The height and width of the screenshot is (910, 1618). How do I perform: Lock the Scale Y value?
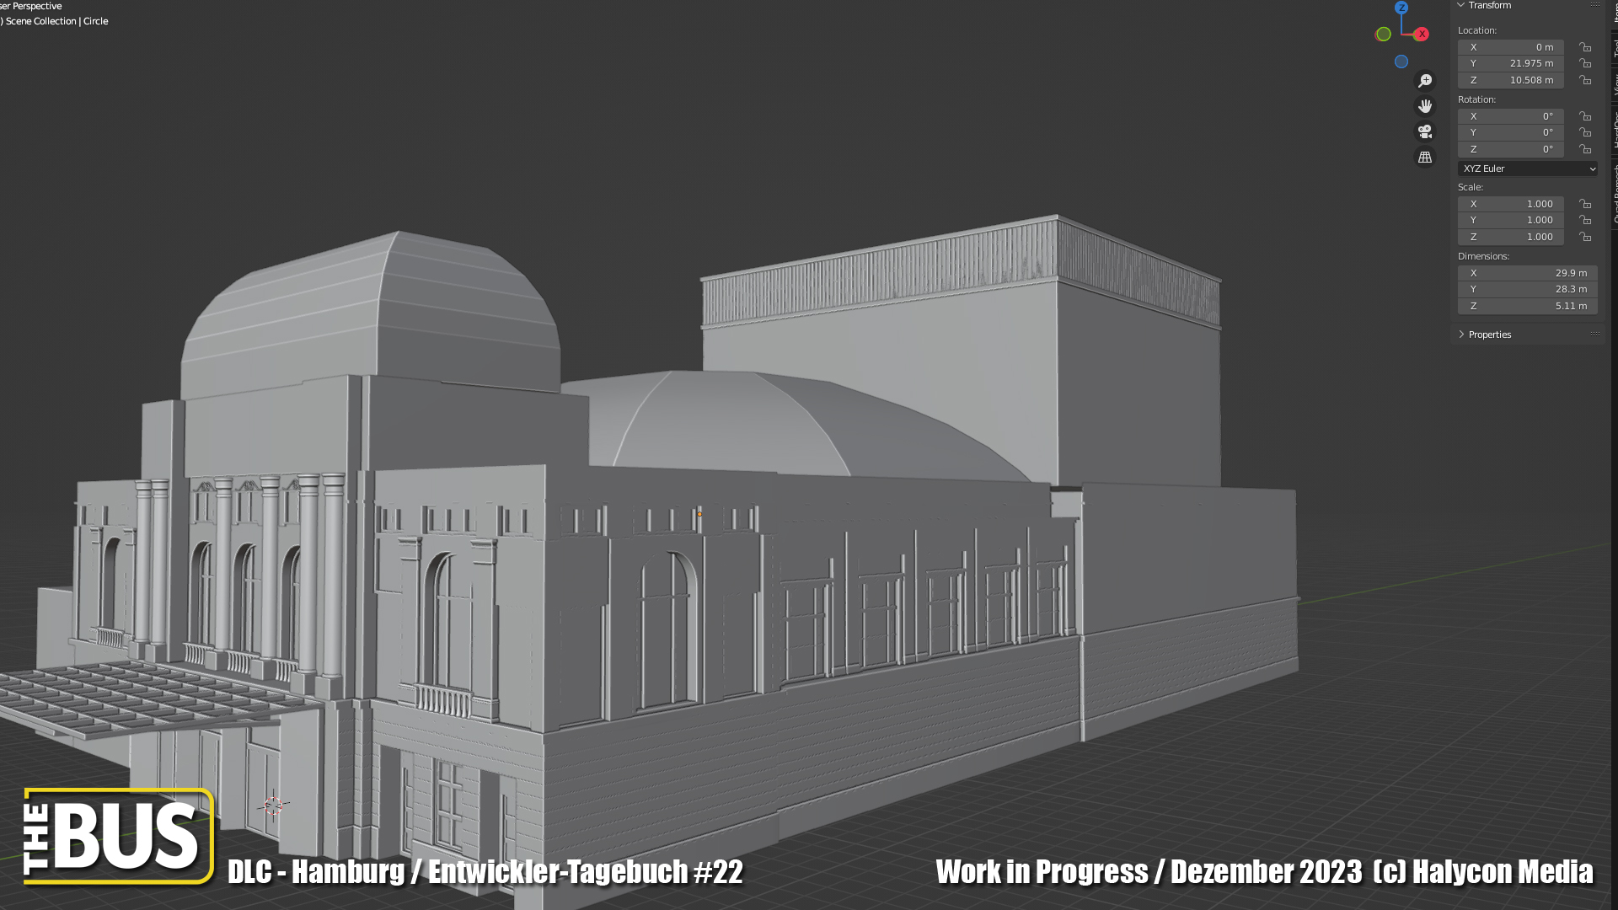pyautogui.click(x=1585, y=220)
